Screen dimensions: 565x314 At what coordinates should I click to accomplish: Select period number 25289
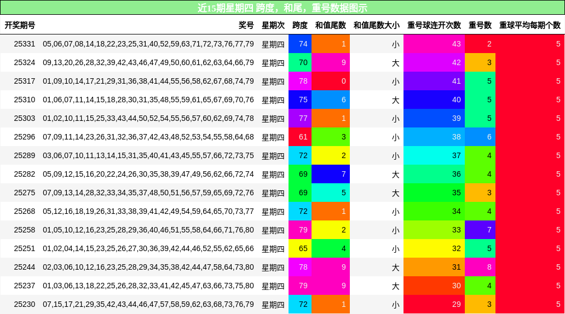pyautogui.click(x=25, y=155)
